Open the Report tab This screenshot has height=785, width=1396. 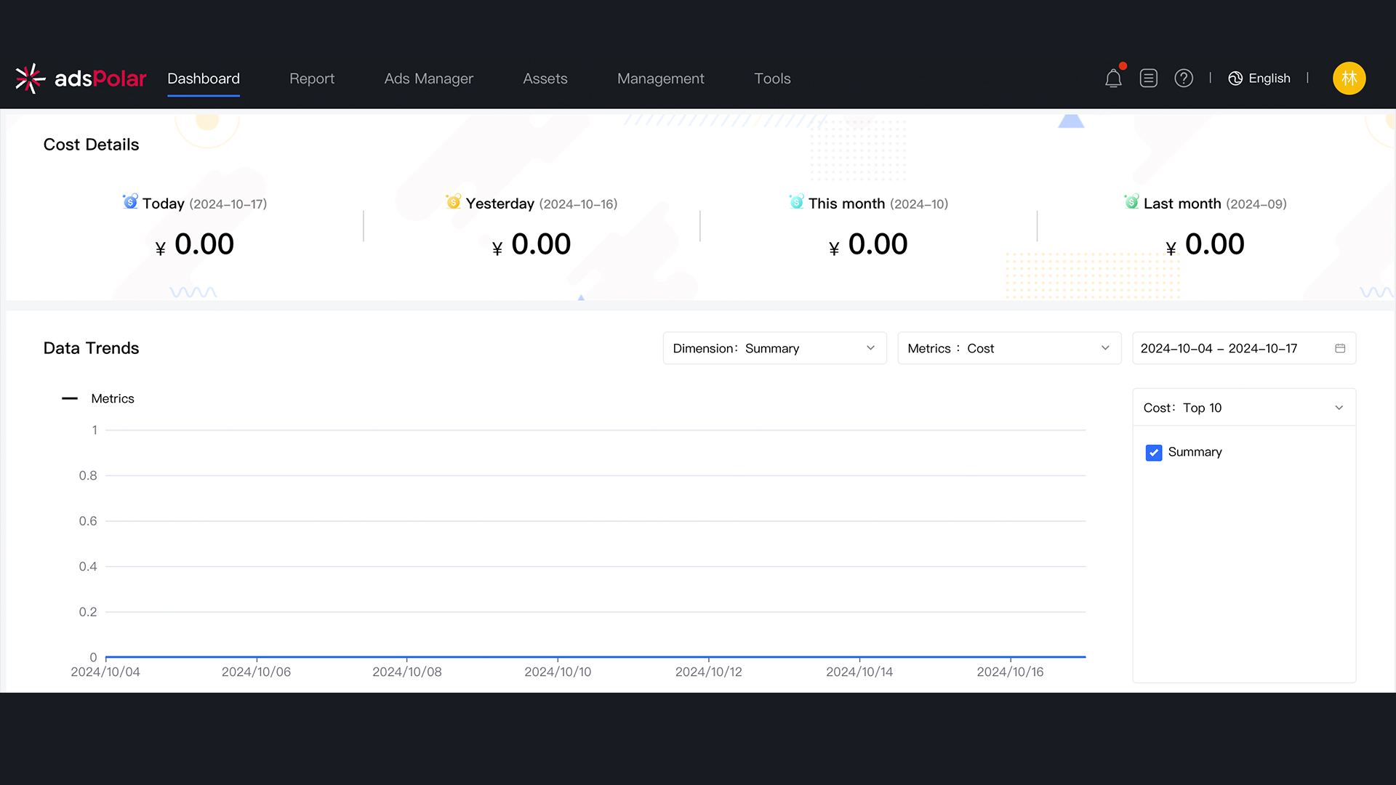click(312, 78)
